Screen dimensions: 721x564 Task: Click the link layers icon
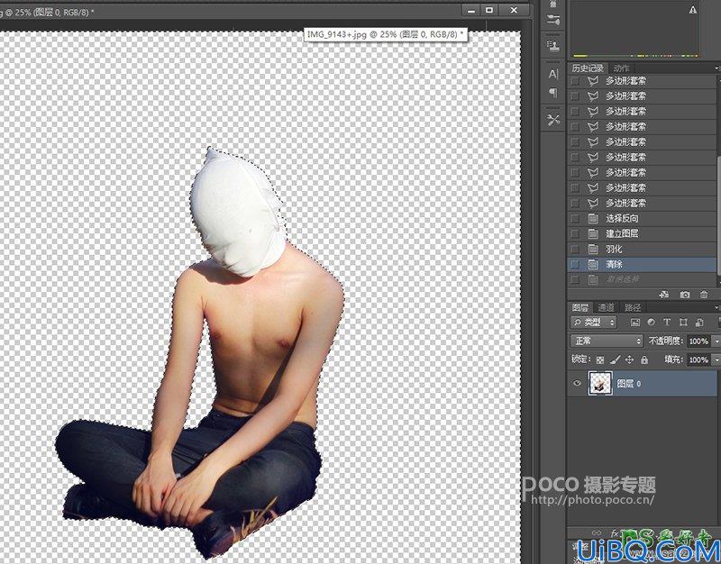(597, 532)
